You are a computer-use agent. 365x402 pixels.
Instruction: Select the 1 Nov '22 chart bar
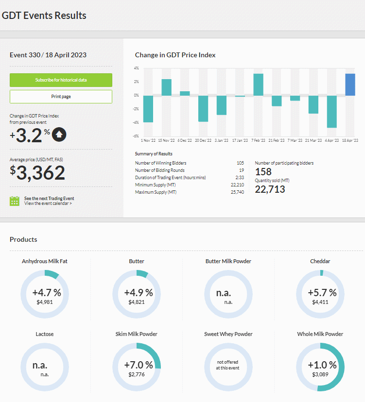[148, 109]
